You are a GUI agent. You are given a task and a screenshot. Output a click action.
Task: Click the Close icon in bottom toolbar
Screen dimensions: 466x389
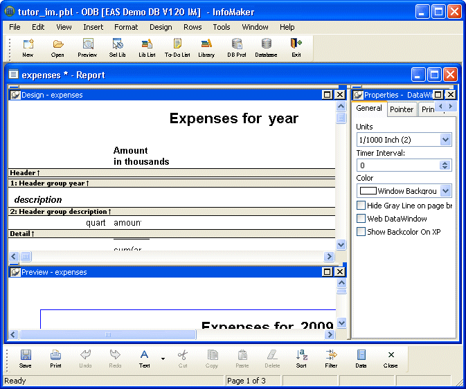pos(391,359)
